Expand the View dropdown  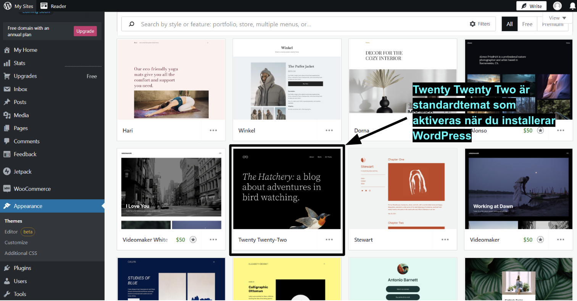[x=558, y=18]
